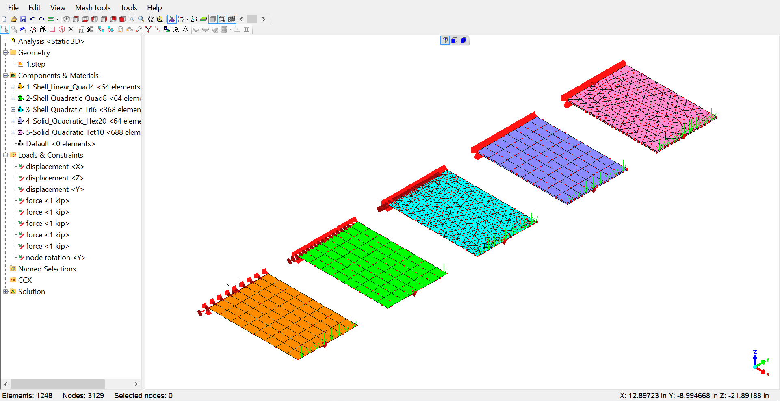Select the CCX tree item
This screenshot has height=401, width=780.
point(25,280)
